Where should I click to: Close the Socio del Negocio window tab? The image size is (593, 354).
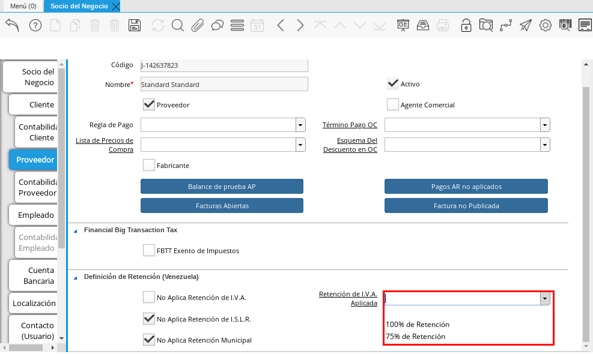[116, 7]
